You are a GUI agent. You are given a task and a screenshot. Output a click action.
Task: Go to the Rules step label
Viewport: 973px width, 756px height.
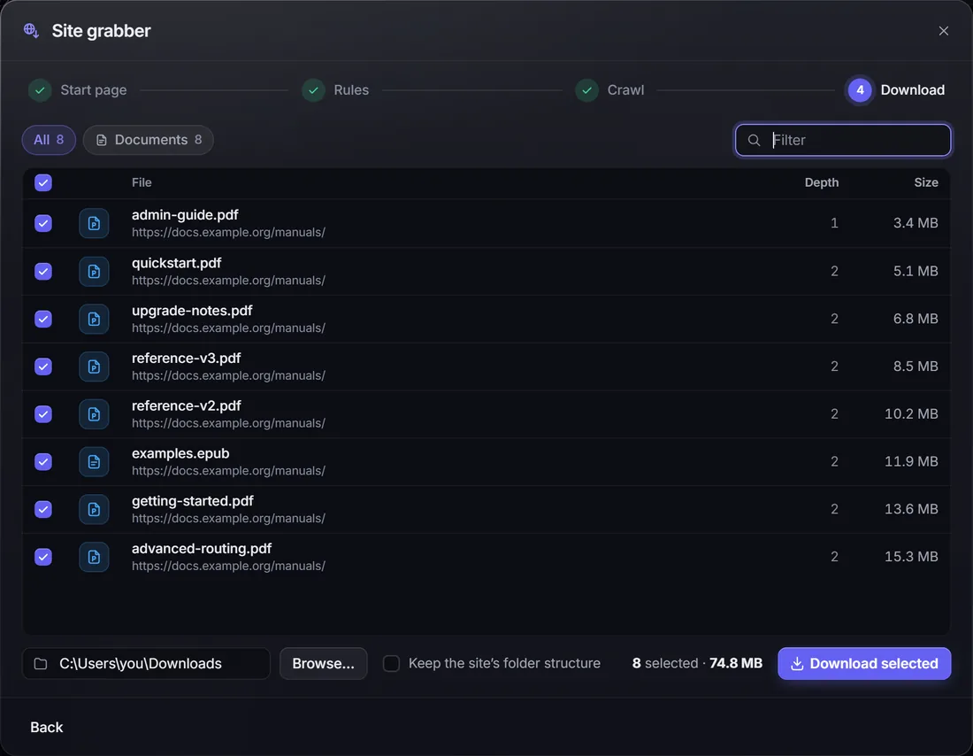[x=351, y=90]
